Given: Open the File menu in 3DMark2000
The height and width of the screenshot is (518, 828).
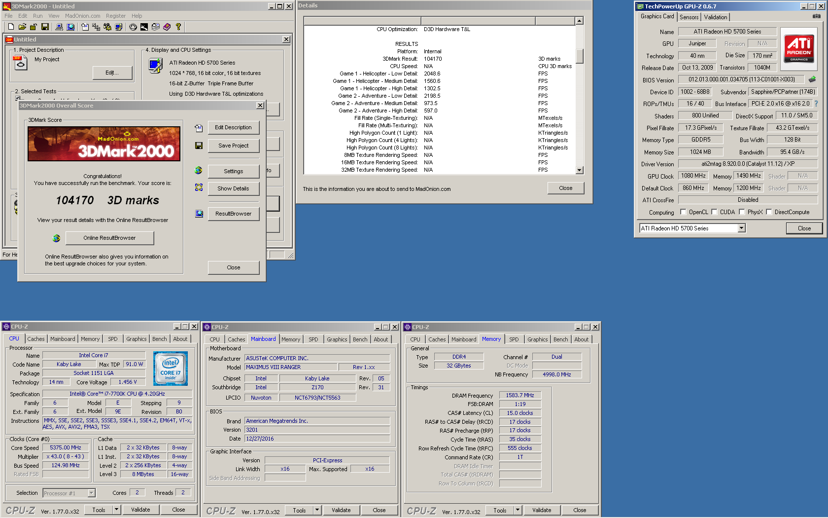Looking at the screenshot, I should pyautogui.click(x=8, y=16).
